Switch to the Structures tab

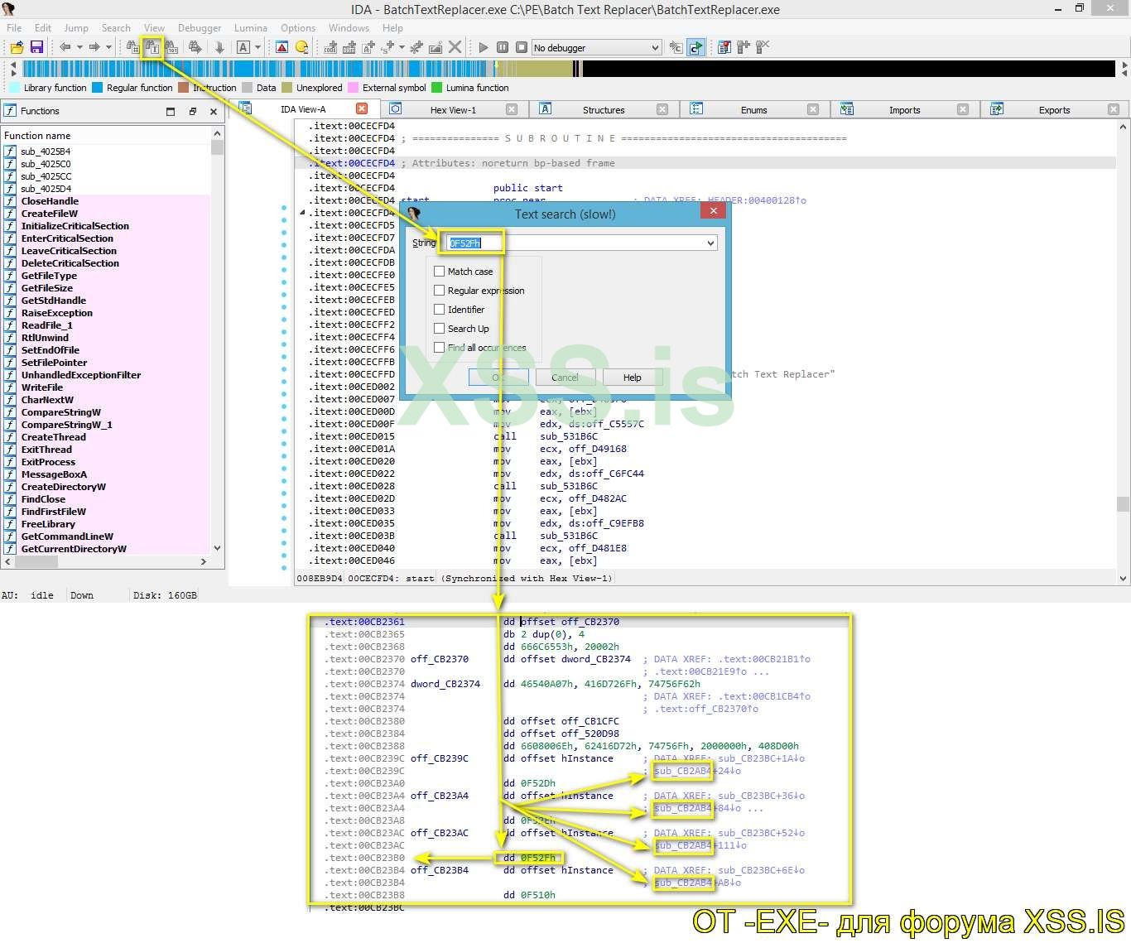604,109
